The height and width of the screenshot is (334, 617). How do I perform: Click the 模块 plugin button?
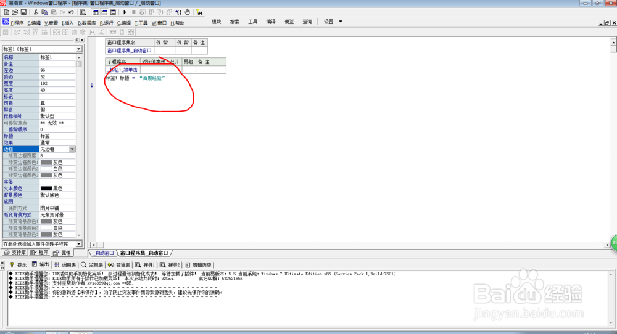tap(217, 22)
